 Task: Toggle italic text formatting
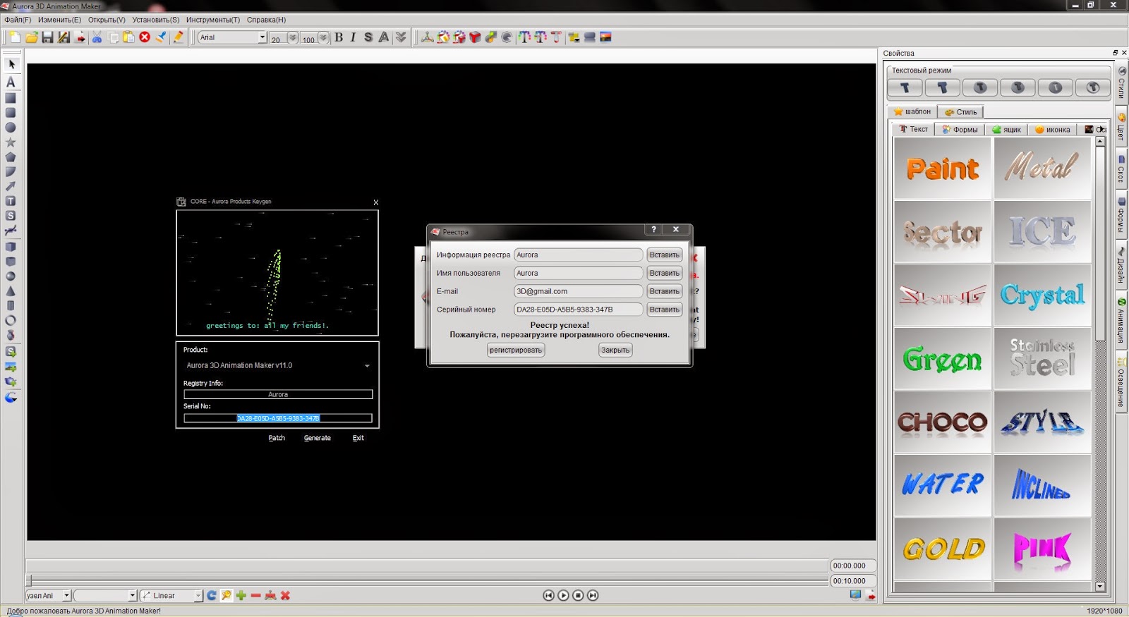[x=353, y=37]
